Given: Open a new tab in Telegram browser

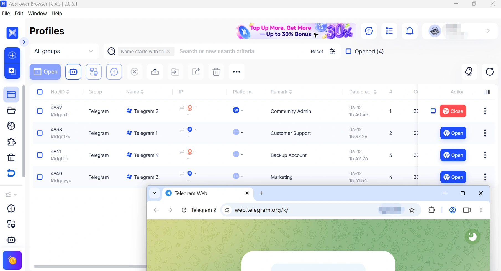Looking at the screenshot, I should click(261, 193).
